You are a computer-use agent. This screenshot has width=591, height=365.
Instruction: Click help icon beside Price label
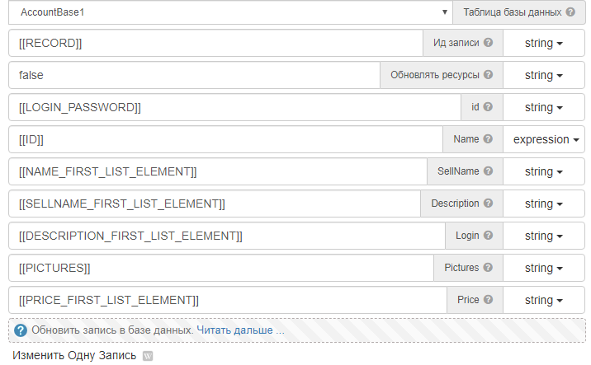point(488,300)
